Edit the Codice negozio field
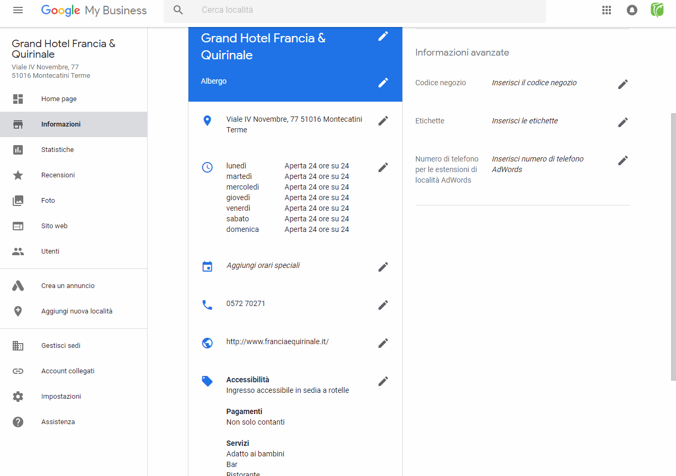676x476 pixels. (623, 84)
